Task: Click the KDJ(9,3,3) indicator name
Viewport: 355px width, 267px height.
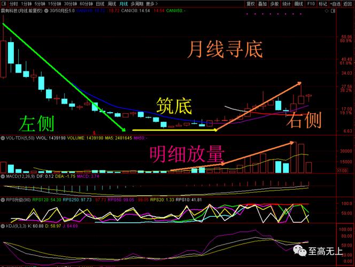Action: tap(16, 226)
